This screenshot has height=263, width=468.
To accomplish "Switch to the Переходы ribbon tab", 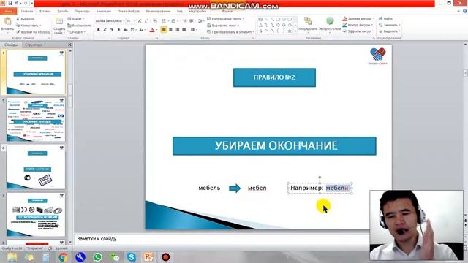I will coord(82,12).
